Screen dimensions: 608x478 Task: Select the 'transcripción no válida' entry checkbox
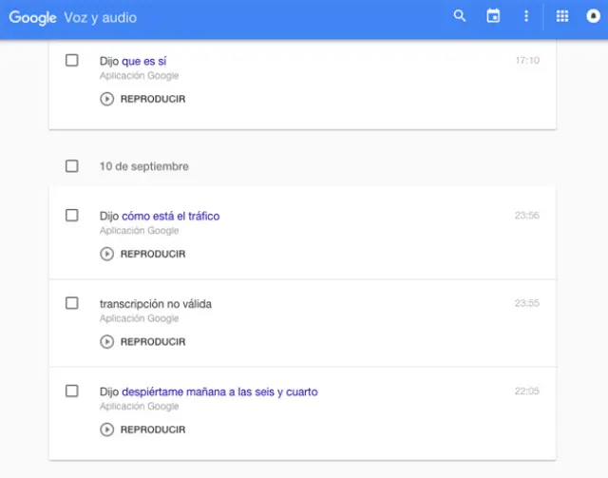[x=72, y=303]
